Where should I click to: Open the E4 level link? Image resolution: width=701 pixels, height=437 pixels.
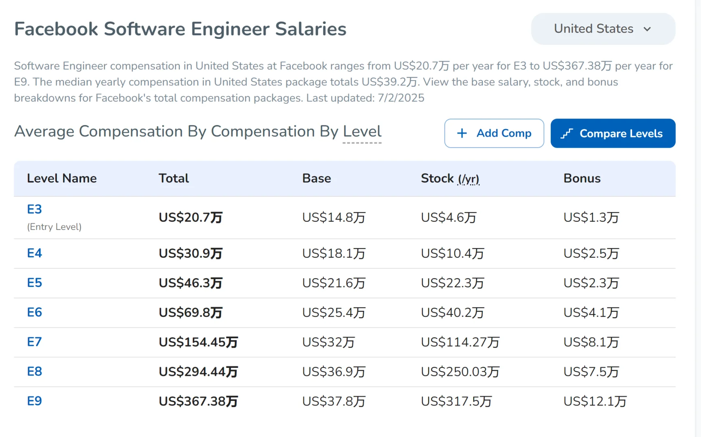point(34,253)
